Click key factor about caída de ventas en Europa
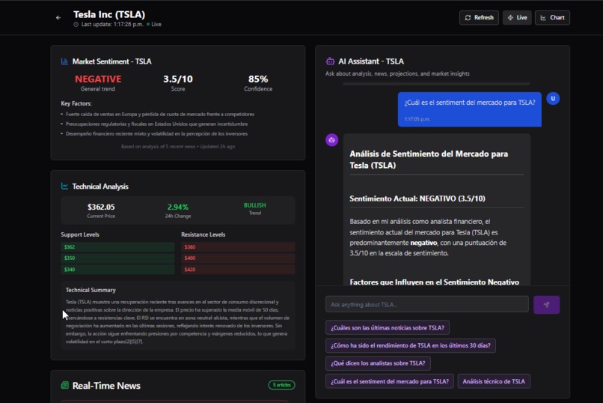The image size is (603, 403). (x=160, y=115)
